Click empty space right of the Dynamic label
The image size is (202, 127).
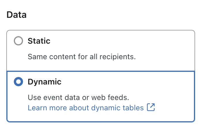click(x=127, y=82)
